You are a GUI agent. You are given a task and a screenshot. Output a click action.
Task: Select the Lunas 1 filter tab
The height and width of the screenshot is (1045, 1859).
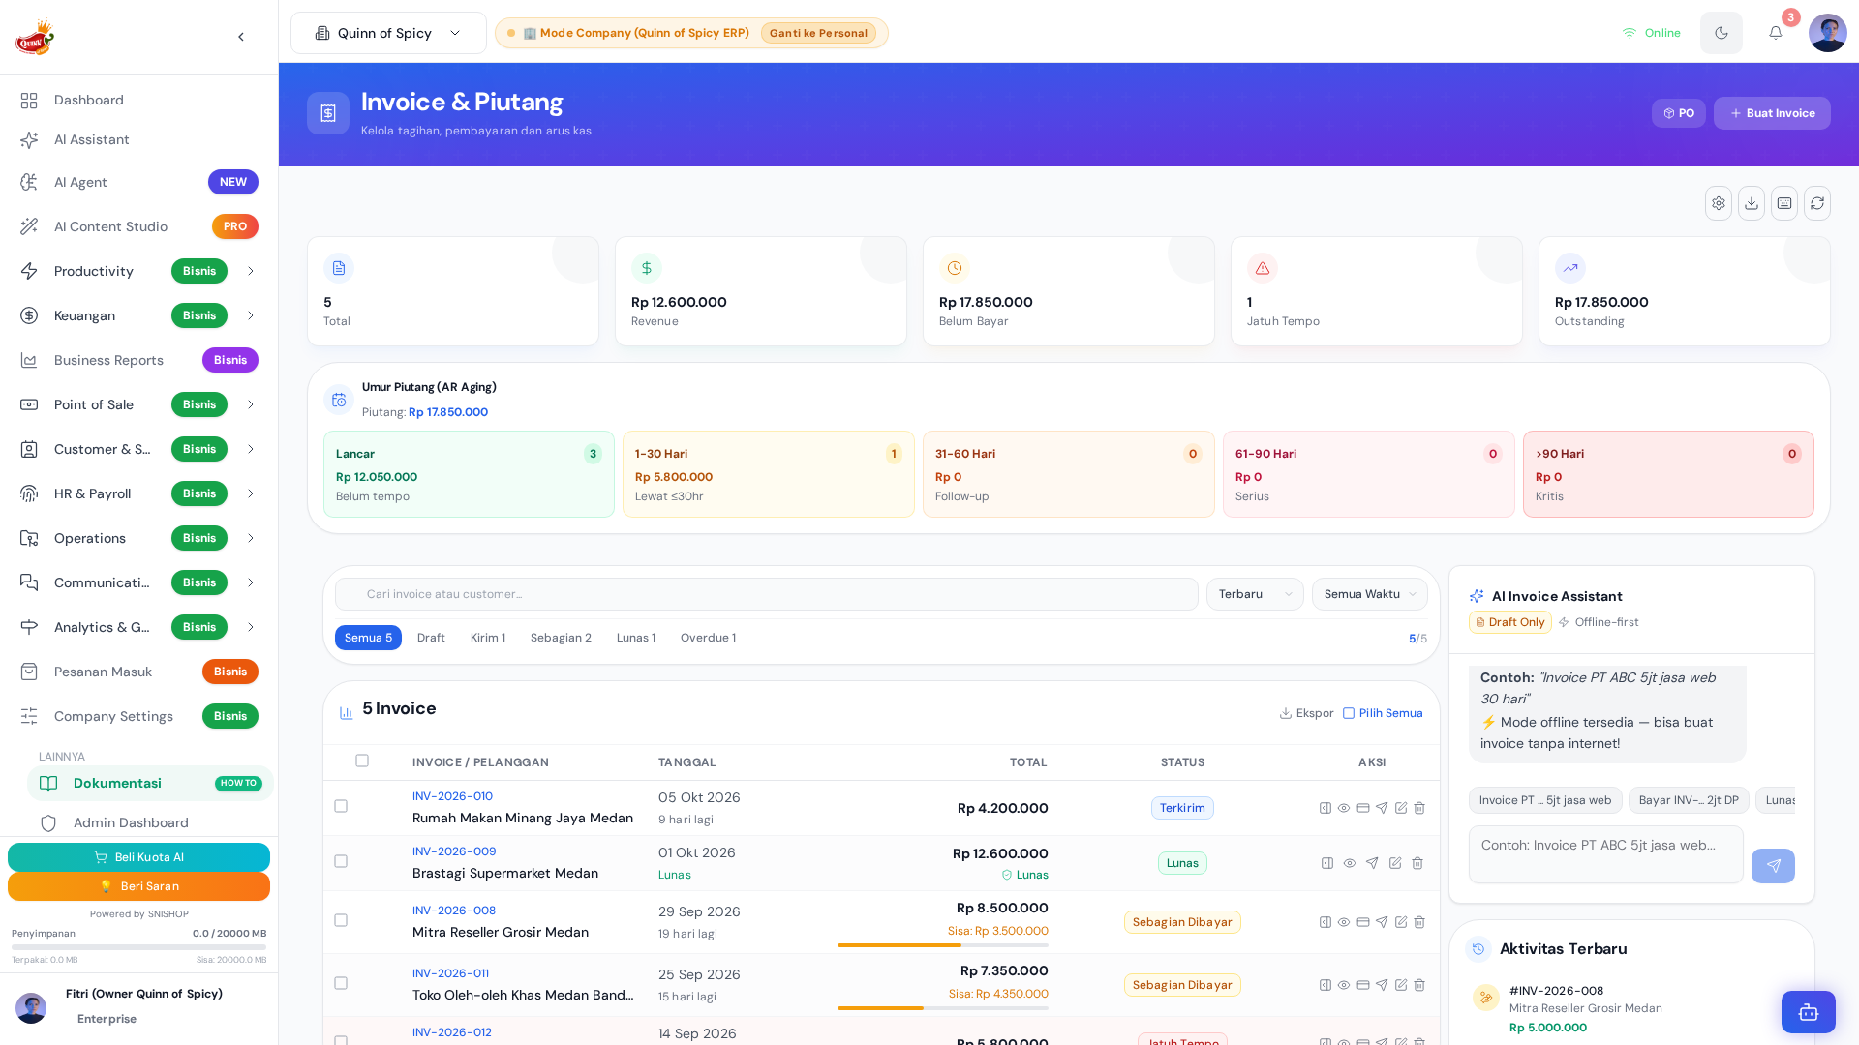(x=636, y=638)
